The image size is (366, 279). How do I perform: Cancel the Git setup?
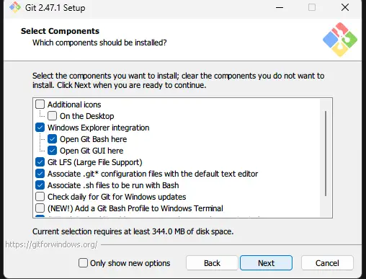coord(327,263)
